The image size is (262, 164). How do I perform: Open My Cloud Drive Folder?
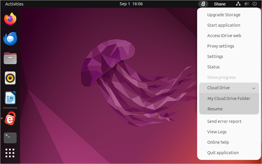(x=229, y=99)
